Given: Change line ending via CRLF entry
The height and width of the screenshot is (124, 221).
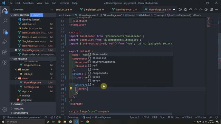Looking at the screenshot, I should pos(154,117).
